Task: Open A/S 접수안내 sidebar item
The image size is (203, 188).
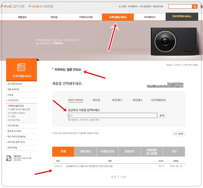Action: tap(14, 120)
